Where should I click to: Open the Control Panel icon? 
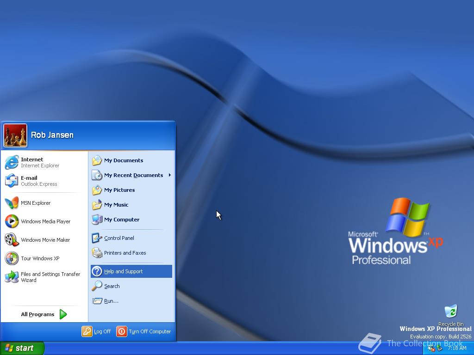tap(97, 238)
